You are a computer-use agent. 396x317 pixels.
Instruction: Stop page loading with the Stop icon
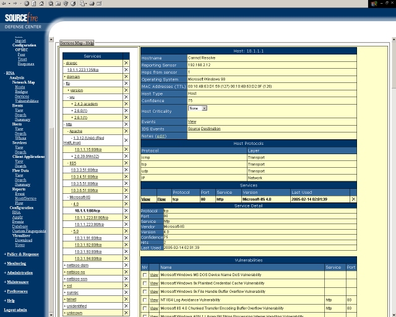[27, 4]
